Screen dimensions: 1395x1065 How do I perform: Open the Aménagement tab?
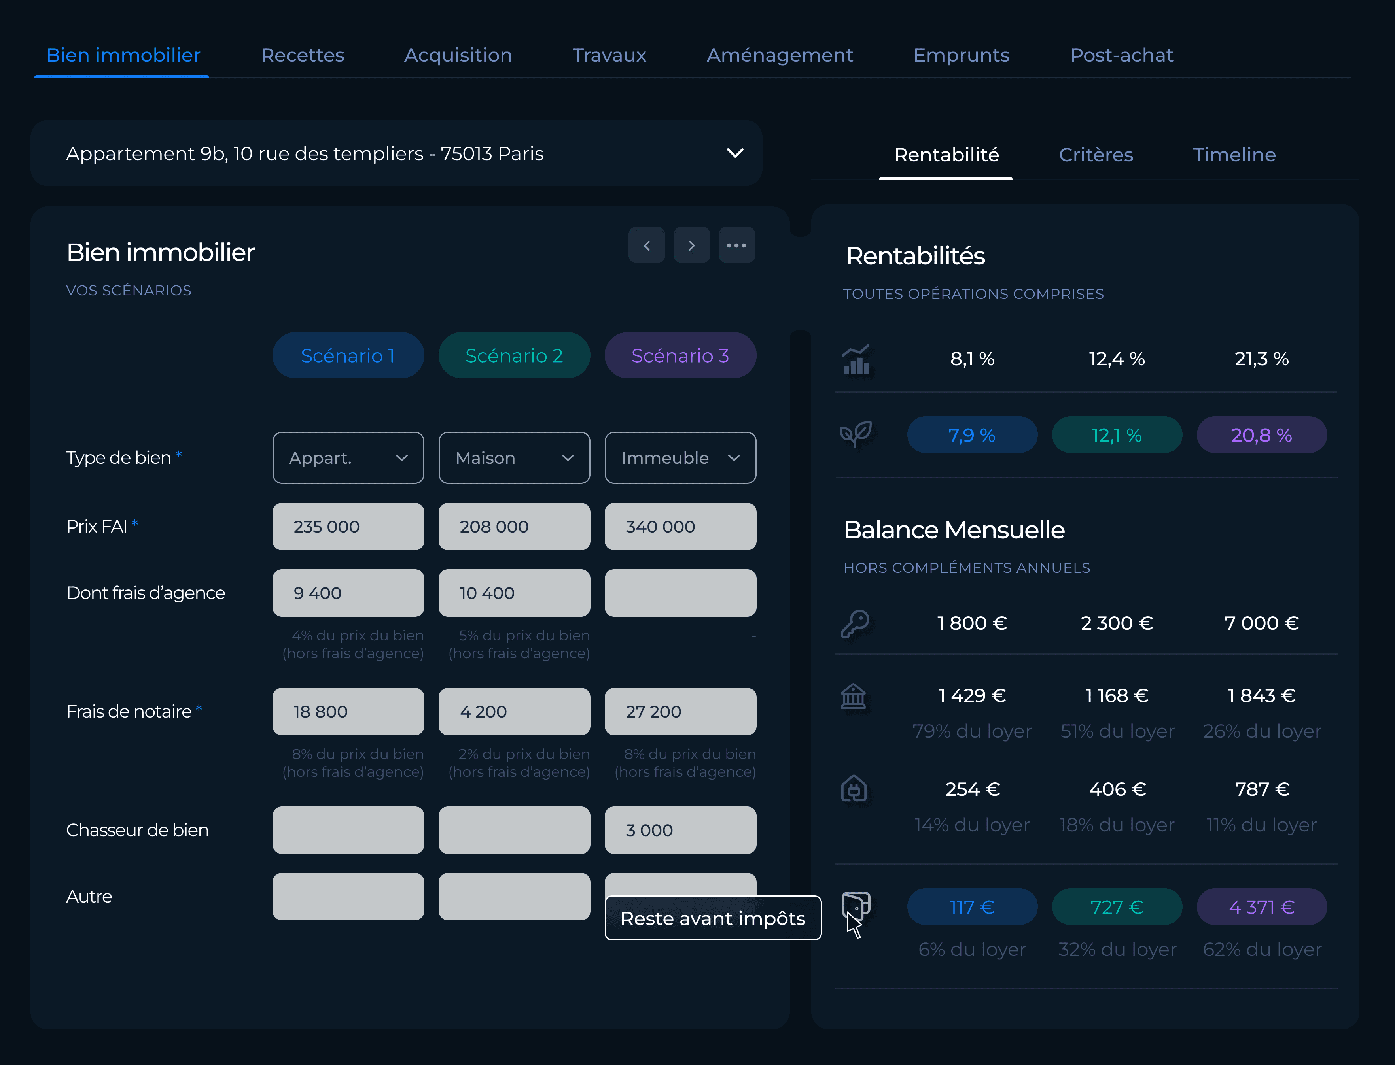780,55
